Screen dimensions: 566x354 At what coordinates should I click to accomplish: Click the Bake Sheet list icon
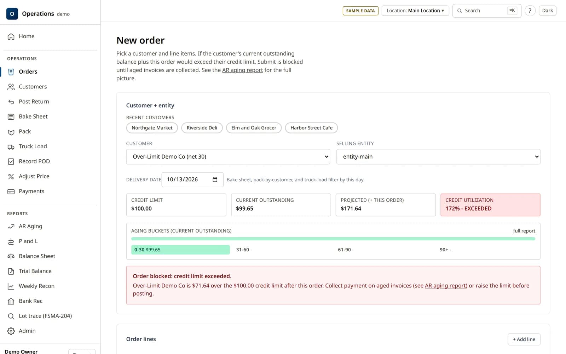coord(11,116)
